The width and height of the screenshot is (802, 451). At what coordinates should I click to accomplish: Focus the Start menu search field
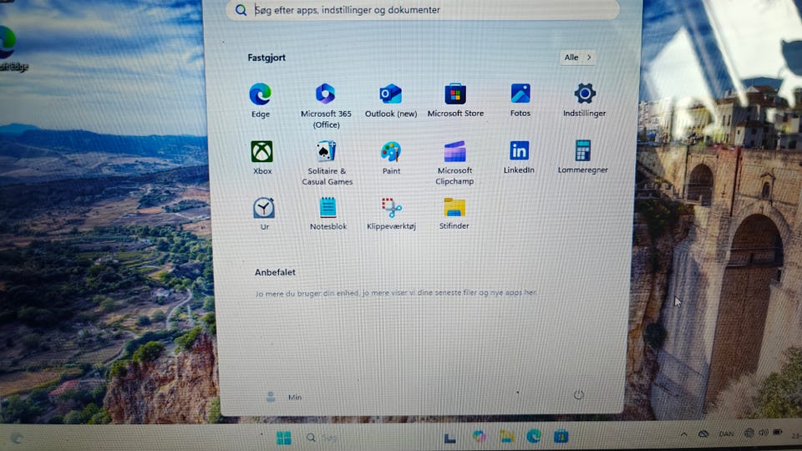423,10
